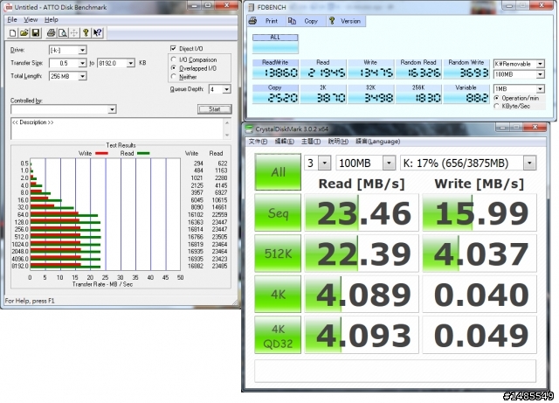This screenshot has width=559, height=403.
Task: Open the Transfer Size 0.5 start dropdown
Action: [x=83, y=63]
